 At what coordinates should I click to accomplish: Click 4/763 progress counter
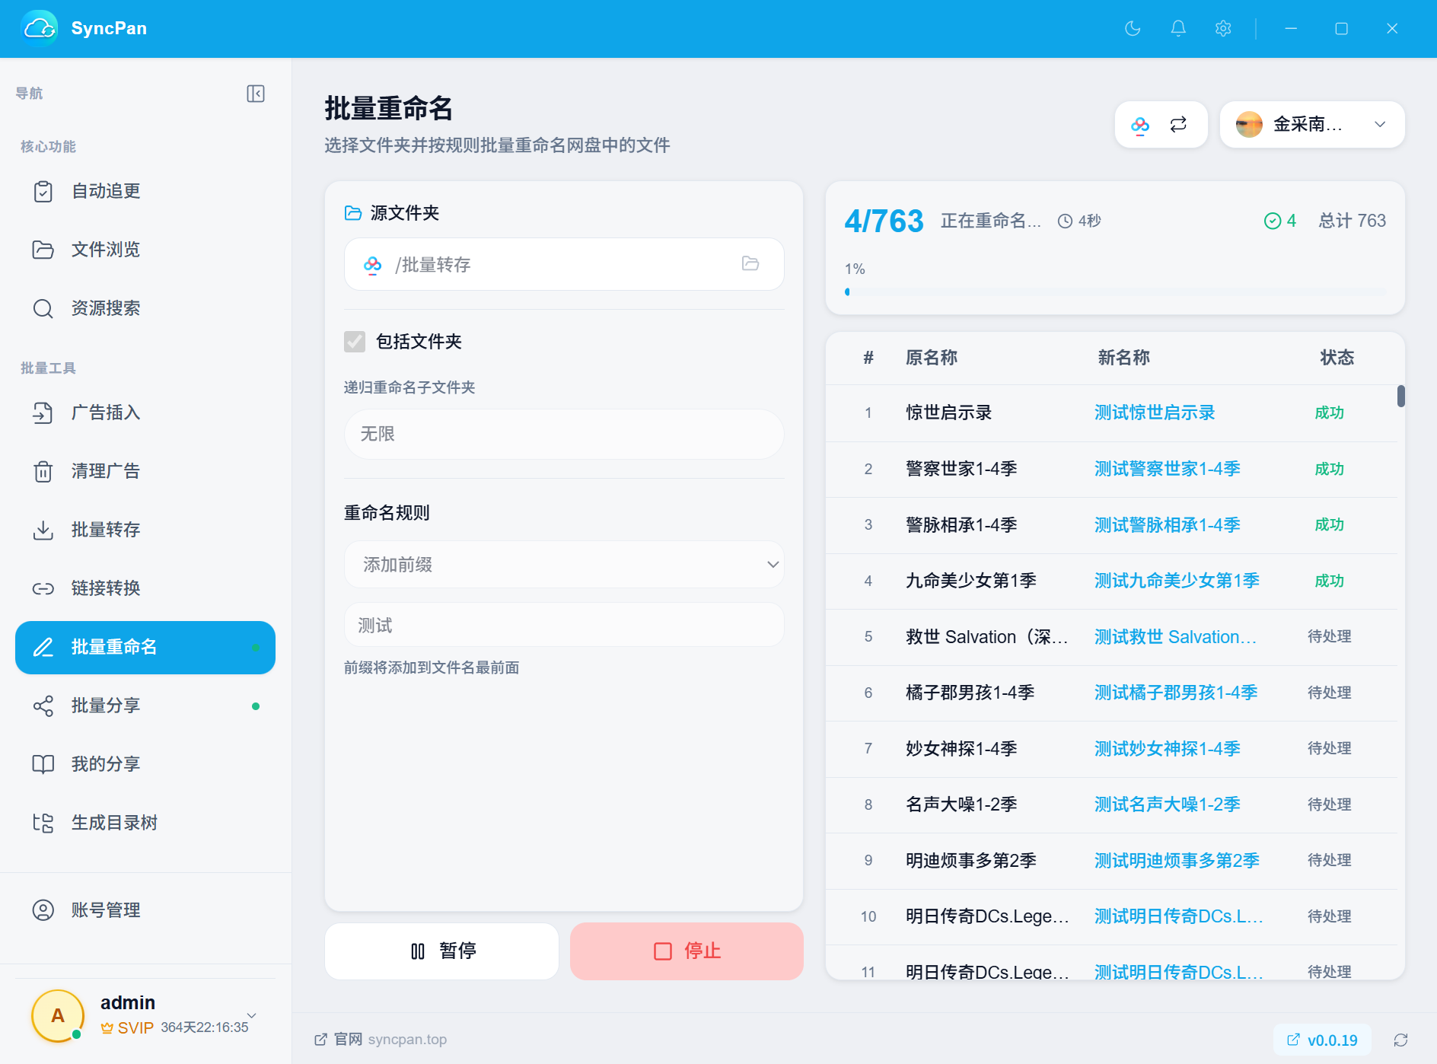[x=884, y=221]
